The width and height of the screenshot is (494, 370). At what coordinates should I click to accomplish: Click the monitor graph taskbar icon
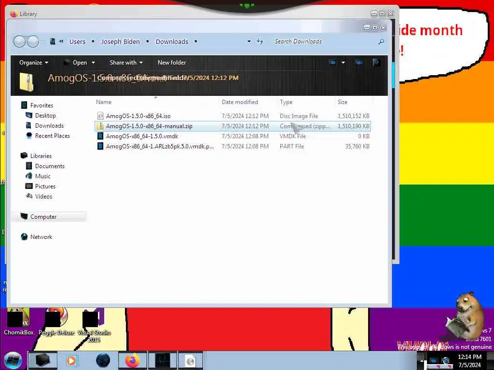(162, 360)
